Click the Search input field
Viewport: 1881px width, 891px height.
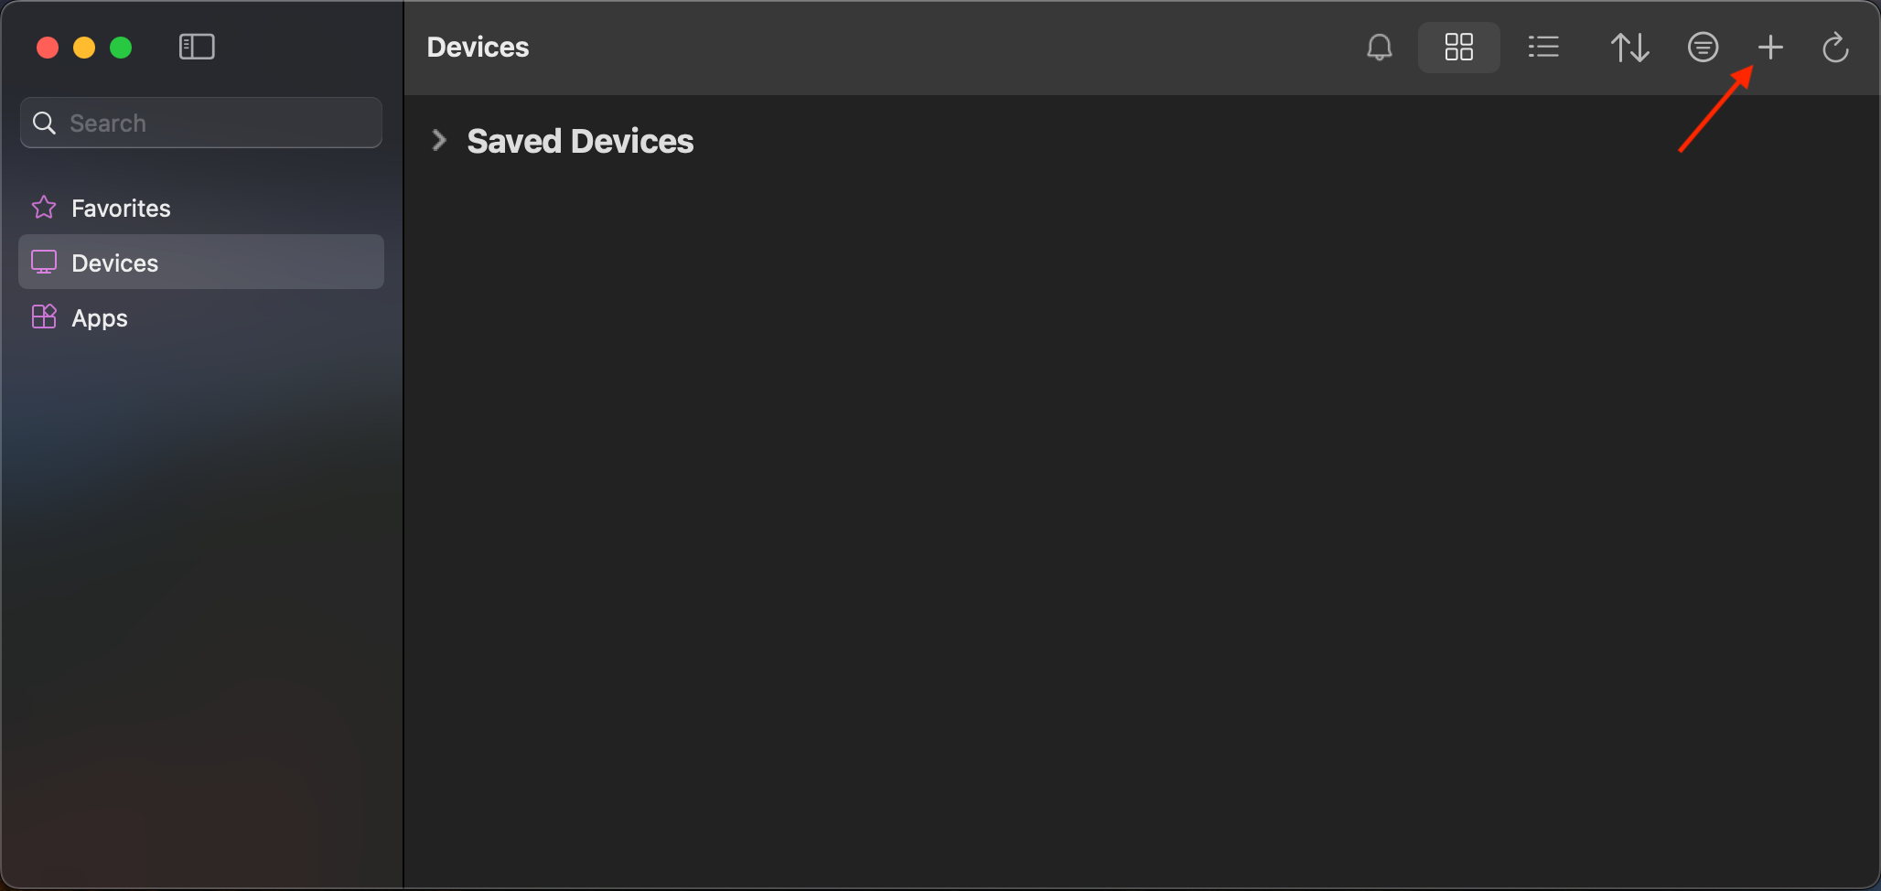220,123
